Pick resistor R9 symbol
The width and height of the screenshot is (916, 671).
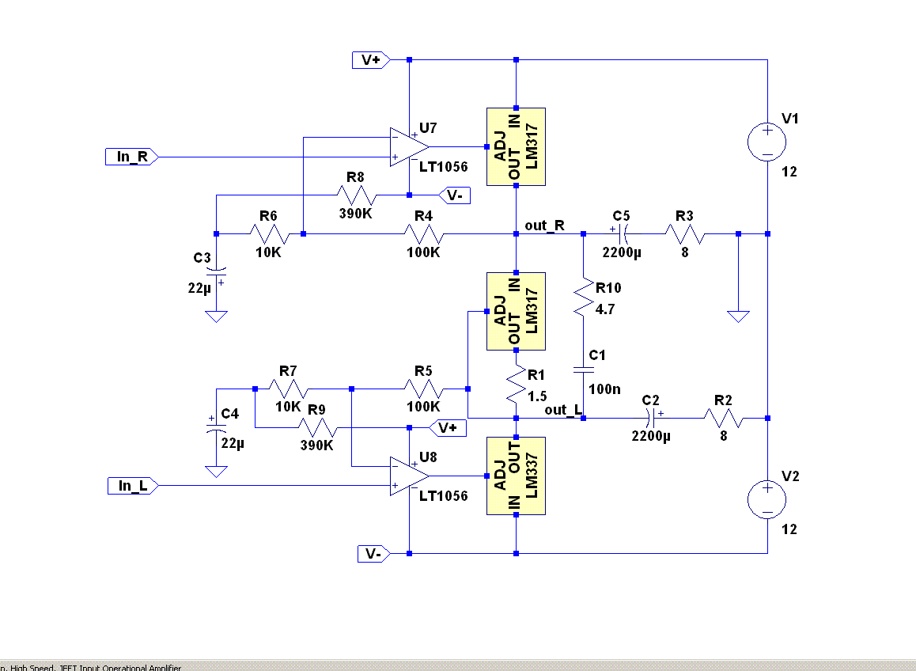(x=317, y=428)
